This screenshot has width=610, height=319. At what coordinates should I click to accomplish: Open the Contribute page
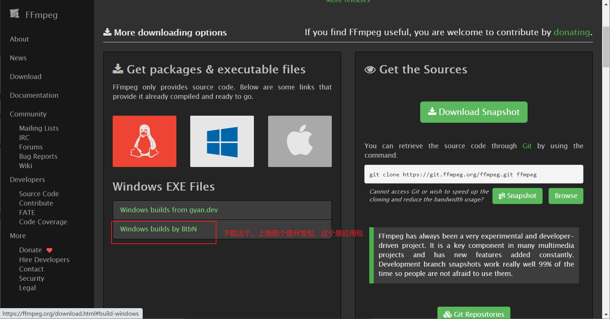(36, 203)
